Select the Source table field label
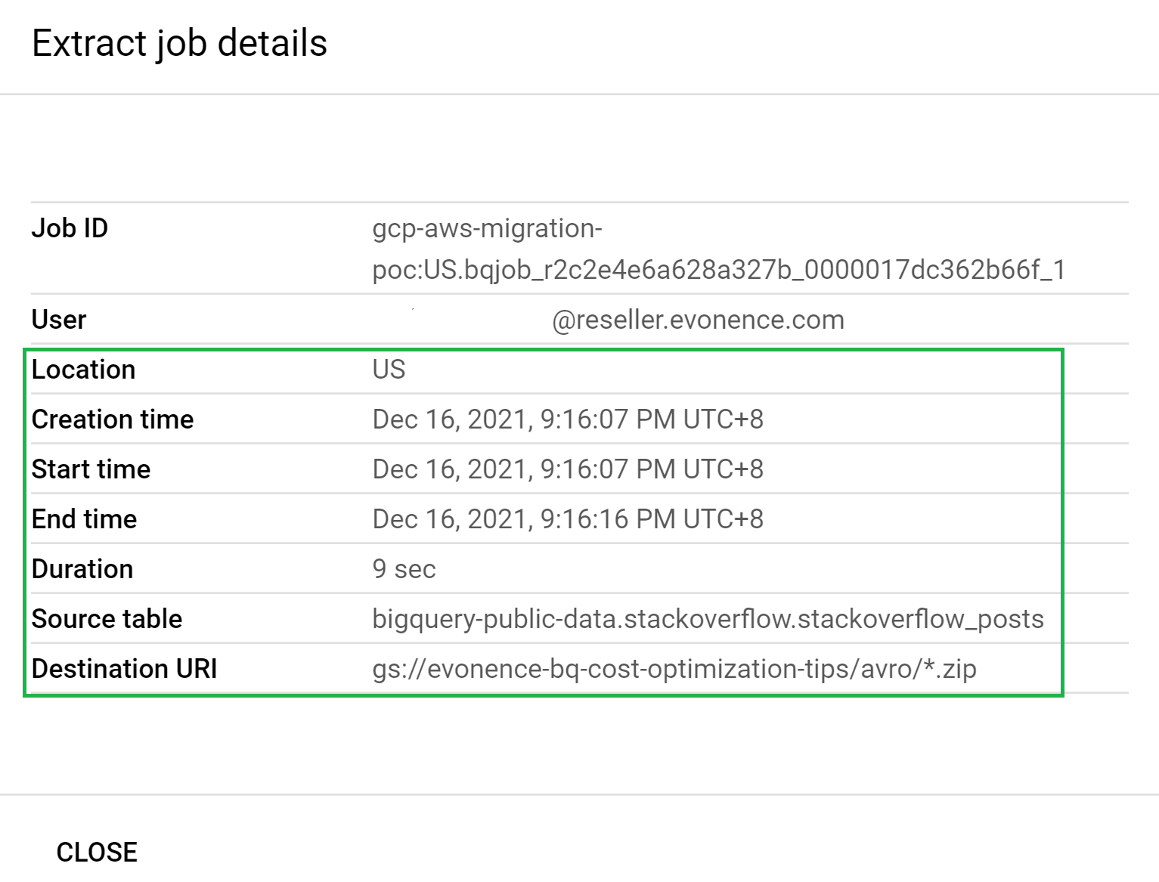Viewport: 1159px width, 882px height. coord(107,618)
